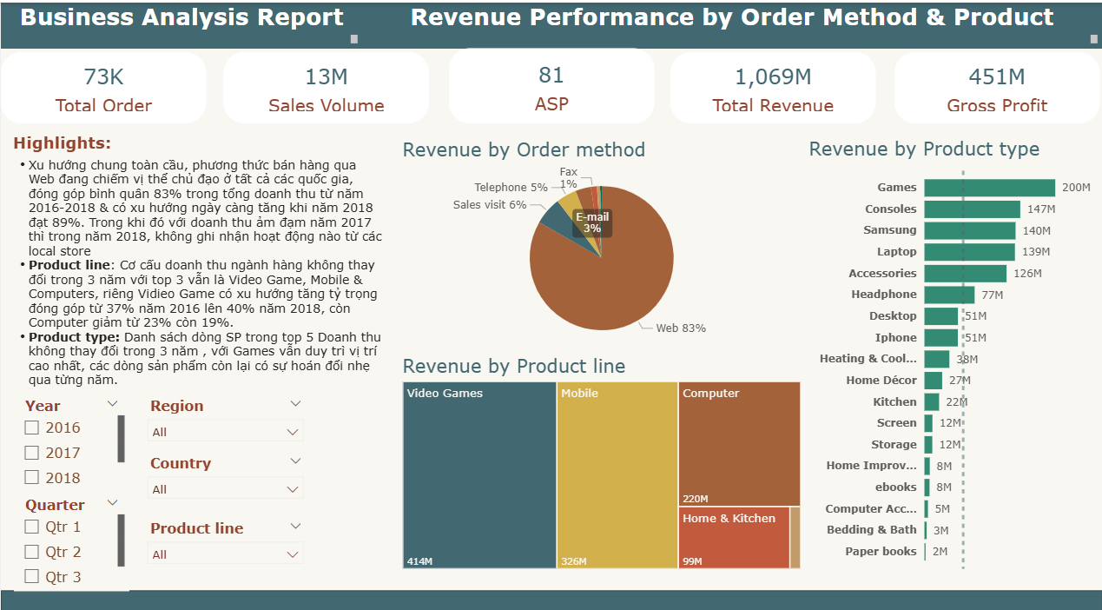The image size is (1102, 610).
Task: Click the Games revenue bar
Action: pyautogui.click(x=988, y=188)
